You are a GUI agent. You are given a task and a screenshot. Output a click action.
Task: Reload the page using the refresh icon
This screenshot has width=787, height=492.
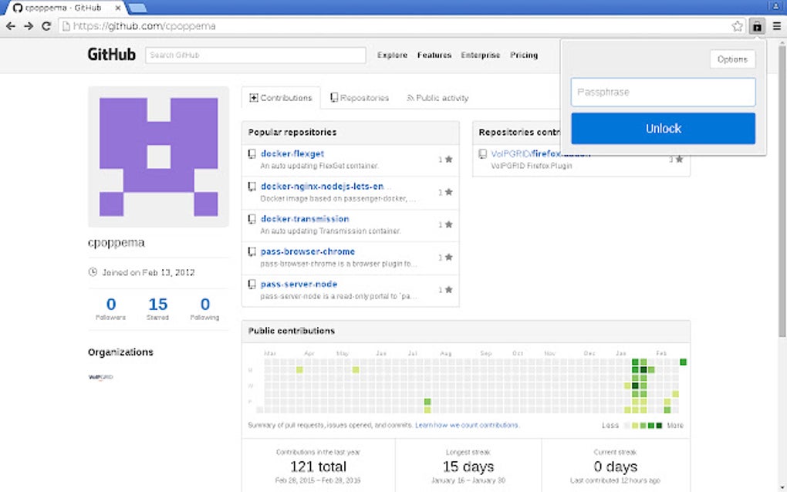[47, 25]
